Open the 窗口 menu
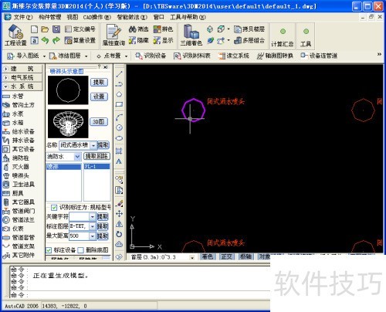The width and height of the screenshot is (386, 312). coord(158,17)
